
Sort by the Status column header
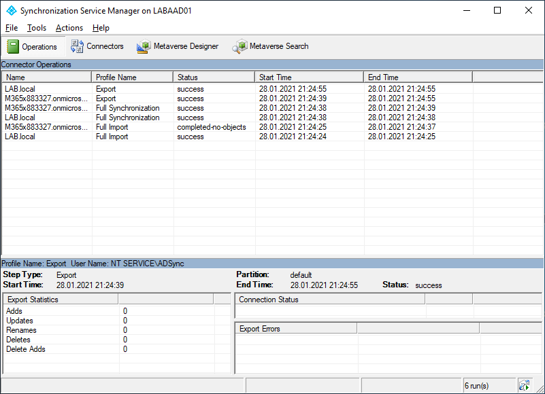point(214,77)
